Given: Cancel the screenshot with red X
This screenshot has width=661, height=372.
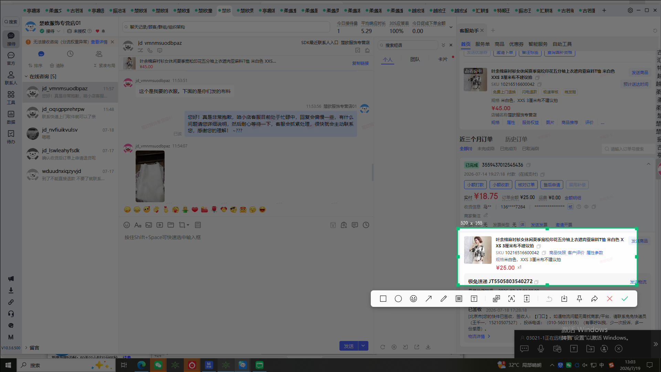Looking at the screenshot, I should (610, 299).
